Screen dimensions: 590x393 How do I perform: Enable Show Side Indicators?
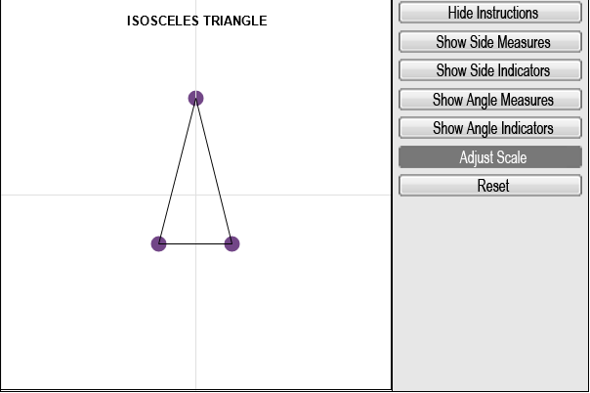click(x=492, y=70)
